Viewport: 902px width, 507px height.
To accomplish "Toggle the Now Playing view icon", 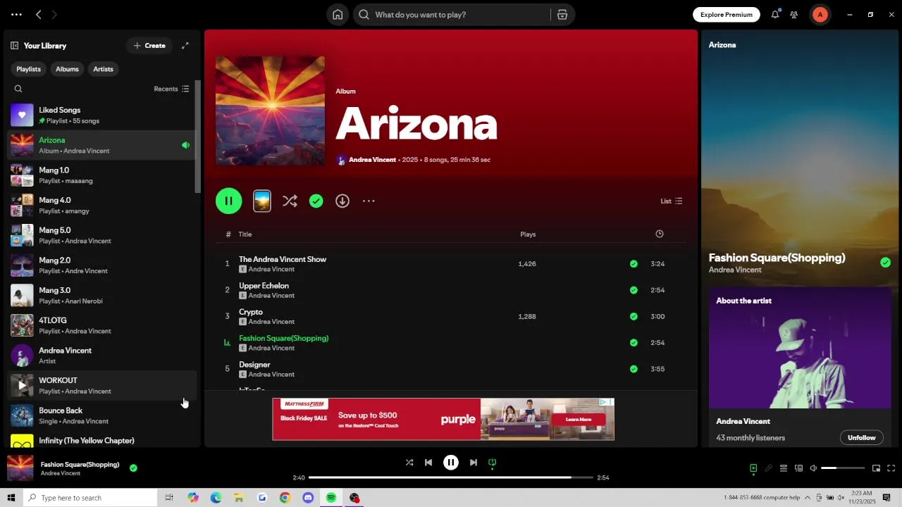I will (753, 468).
